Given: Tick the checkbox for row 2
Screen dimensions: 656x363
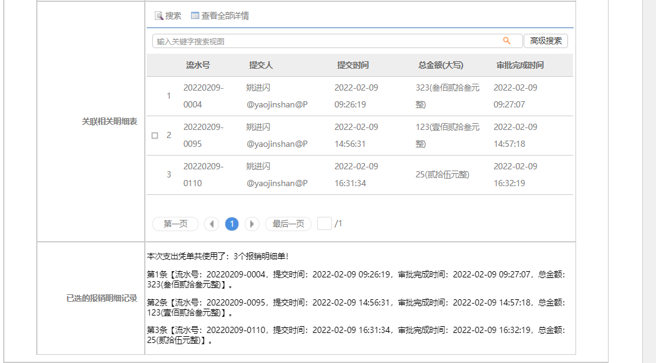Looking at the screenshot, I should click(x=155, y=136).
